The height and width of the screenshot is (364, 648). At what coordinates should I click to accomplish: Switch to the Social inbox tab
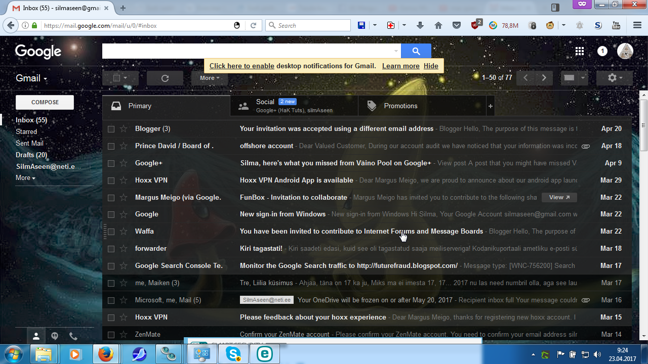(294, 106)
